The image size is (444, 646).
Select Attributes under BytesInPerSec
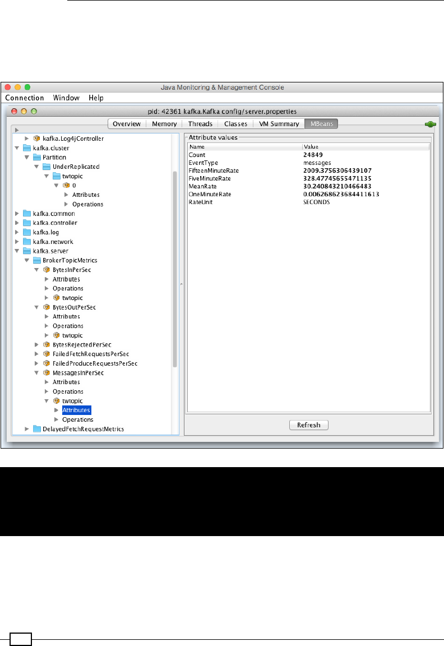pos(66,279)
